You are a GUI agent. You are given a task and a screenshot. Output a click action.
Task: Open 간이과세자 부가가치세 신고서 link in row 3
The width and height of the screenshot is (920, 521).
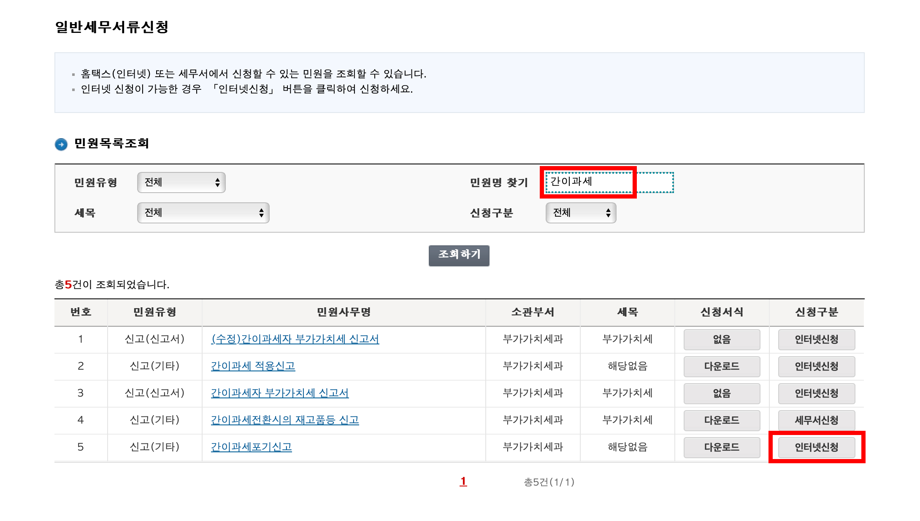point(279,393)
